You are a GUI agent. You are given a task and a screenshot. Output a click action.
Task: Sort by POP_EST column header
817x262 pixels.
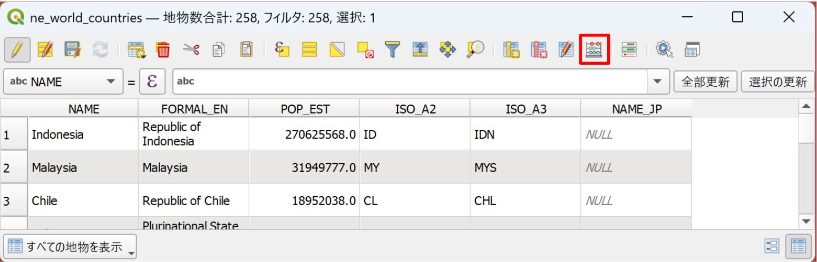pyautogui.click(x=305, y=109)
